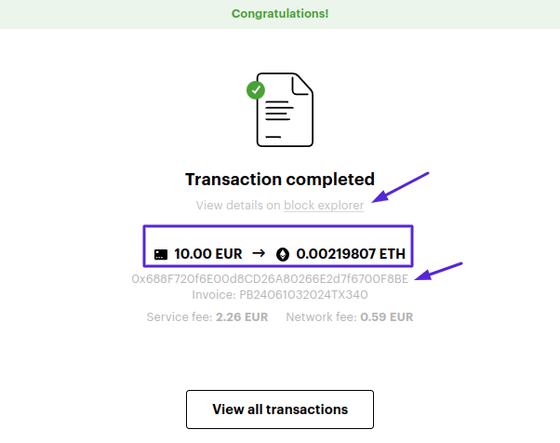Click the 10.00 EUR amount
This screenshot has width=560, height=443.
coord(207,254)
